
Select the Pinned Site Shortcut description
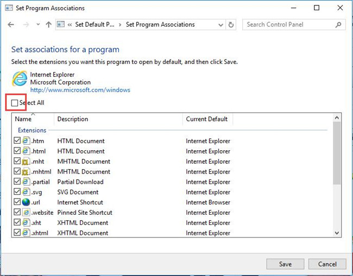point(85,213)
